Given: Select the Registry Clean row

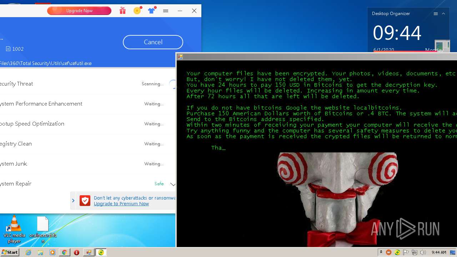Looking at the screenshot, I should pos(88,144).
